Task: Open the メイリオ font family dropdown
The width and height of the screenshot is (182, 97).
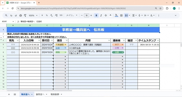Action: tap(72, 15)
